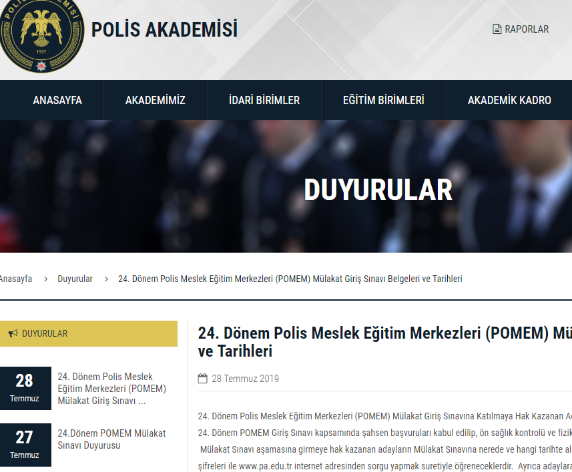The width and height of the screenshot is (572, 472).
Task: Click the DUYURULAR banner title
Action: [378, 190]
